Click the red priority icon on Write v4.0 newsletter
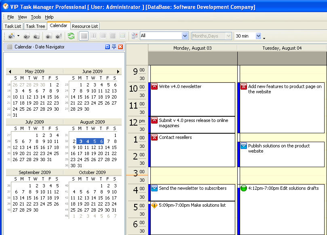The width and height of the screenshot is (327, 235). [x=154, y=86]
